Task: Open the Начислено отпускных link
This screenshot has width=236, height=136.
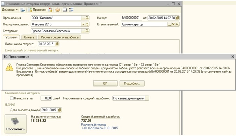Action: pyautogui.click(x=46, y=116)
